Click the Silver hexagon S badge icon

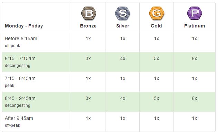pyautogui.click(x=122, y=13)
